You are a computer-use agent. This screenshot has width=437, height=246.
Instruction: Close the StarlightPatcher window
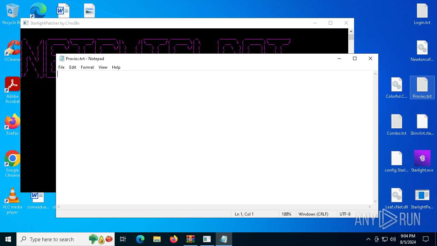click(x=346, y=23)
